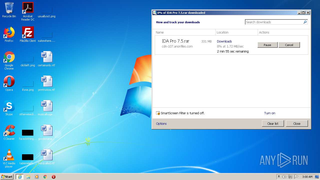Image resolution: width=320 pixels, height=180 pixels.
Task: Select certainonly.rtf document icon
Action: point(46,59)
